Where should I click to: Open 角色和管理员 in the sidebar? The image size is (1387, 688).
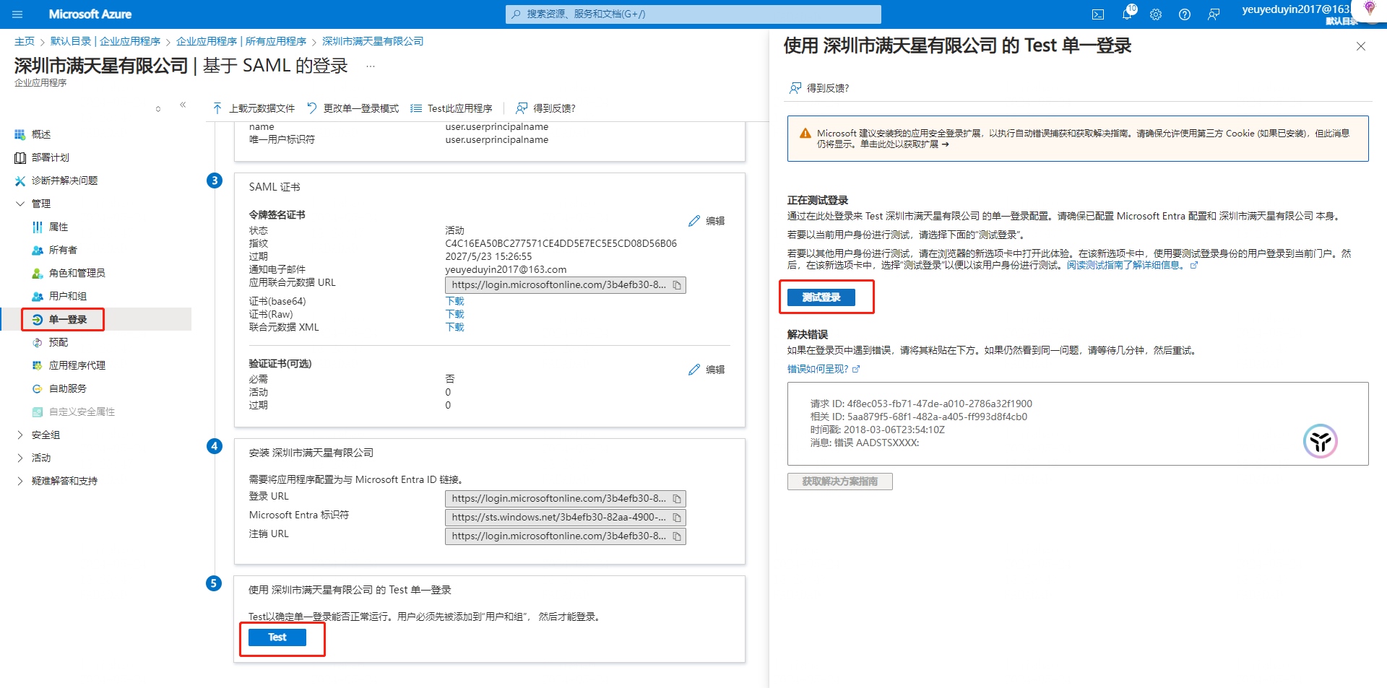77,273
